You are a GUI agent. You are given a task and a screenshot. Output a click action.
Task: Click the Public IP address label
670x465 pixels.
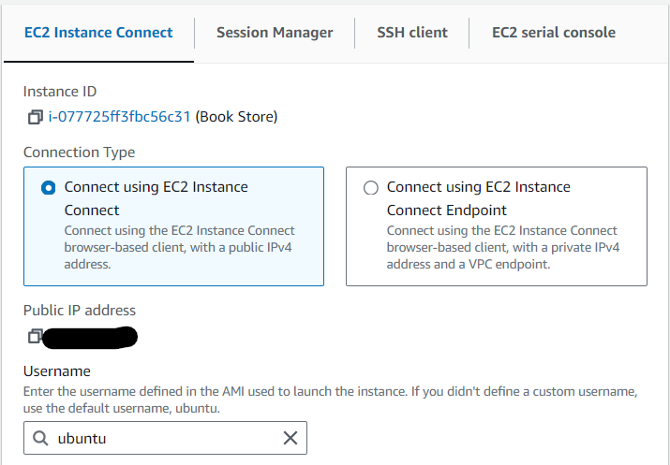80,311
